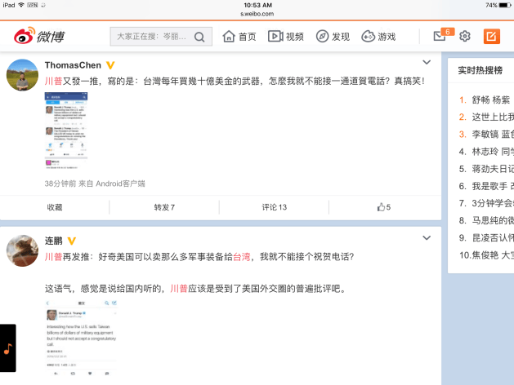Click the 发现 compass icon

click(322, 37)
